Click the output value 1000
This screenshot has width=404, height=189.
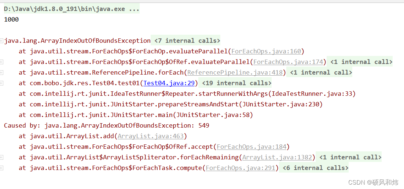[x=11, y=19]
